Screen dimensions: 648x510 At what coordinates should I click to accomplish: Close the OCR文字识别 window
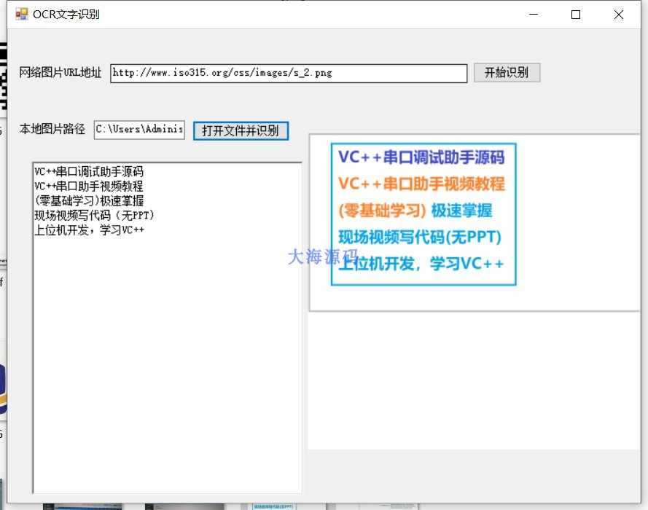point(619,15)
